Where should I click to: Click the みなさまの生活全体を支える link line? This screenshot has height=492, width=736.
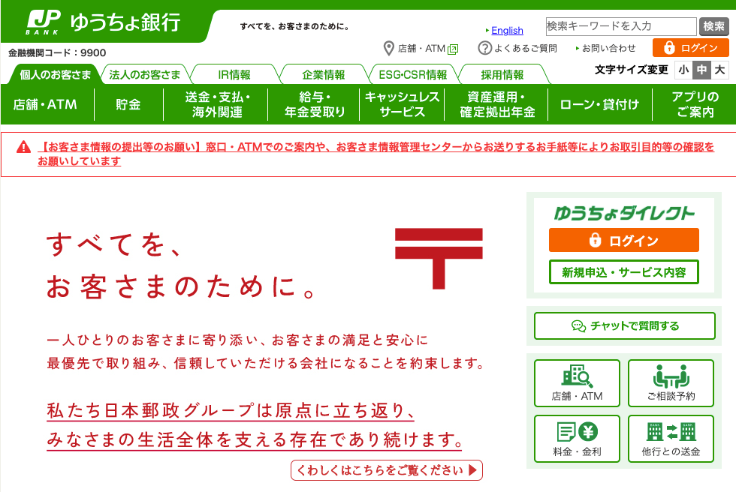coord(254,439)
